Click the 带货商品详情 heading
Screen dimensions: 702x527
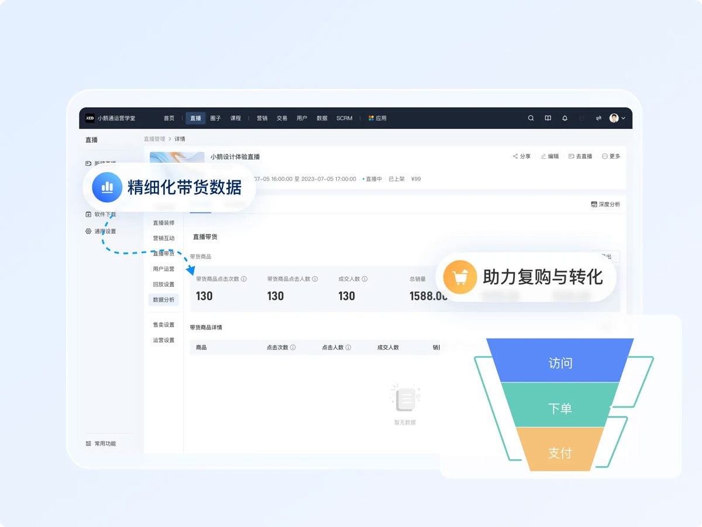coord(206,327)
